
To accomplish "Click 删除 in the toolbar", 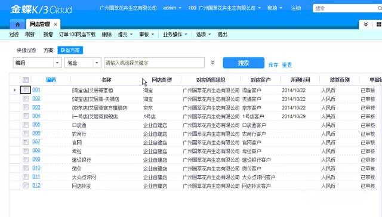I will pos(107,35).
